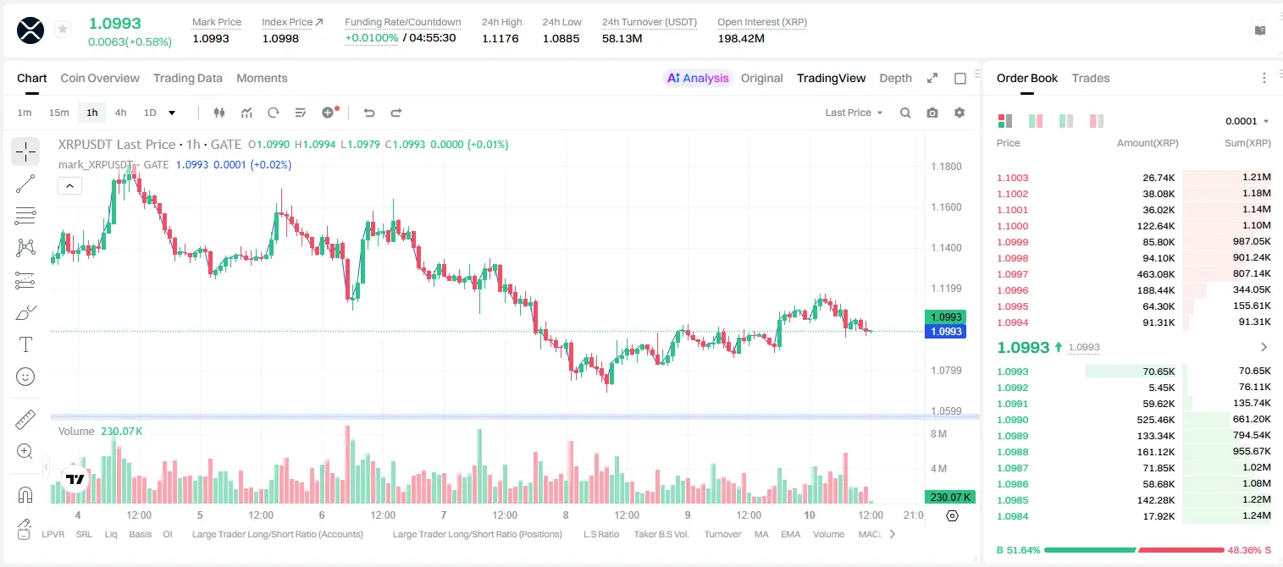This screenshot has height=567, width=1283.
Task: Click the AI Analysis button
Action: coord(698,78)
